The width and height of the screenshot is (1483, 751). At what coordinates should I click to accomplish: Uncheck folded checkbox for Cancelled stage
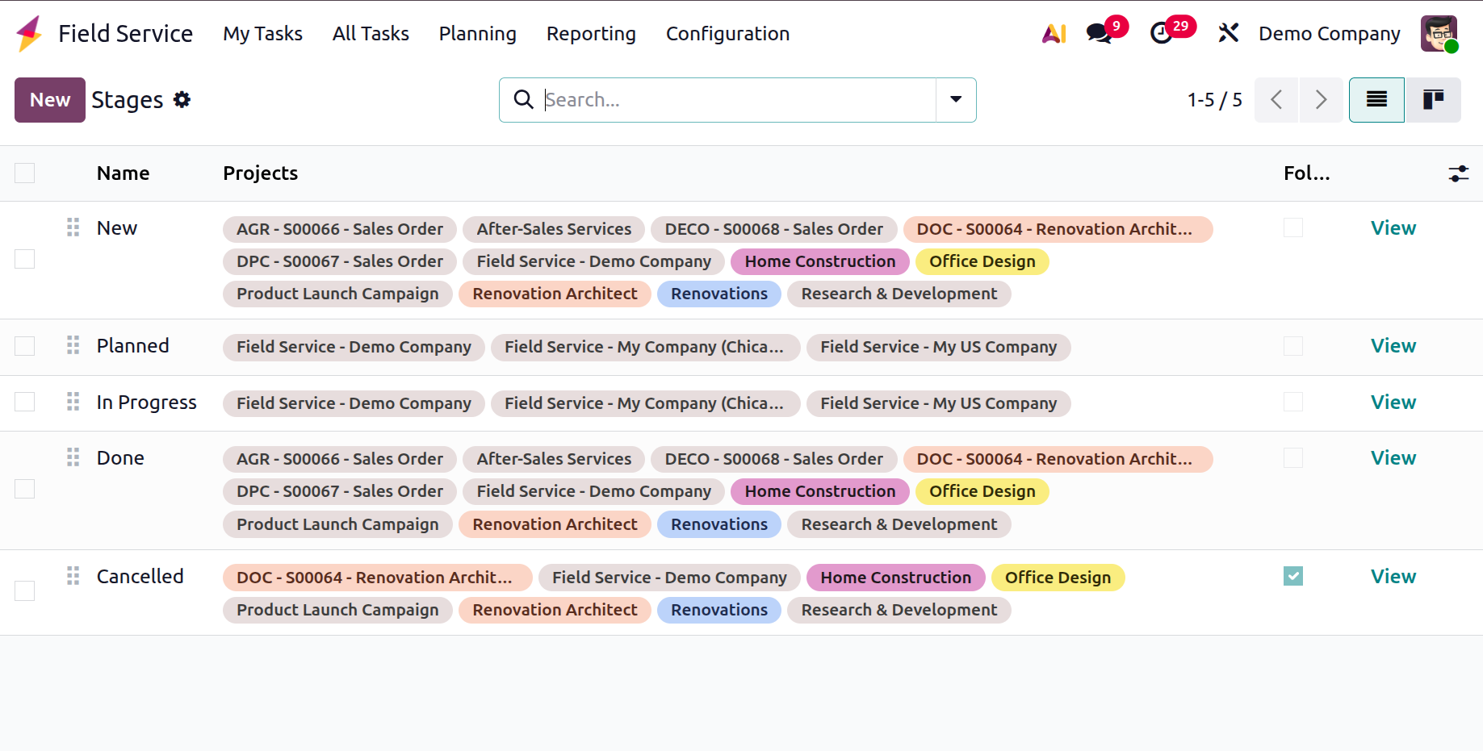coord(1293,576)
